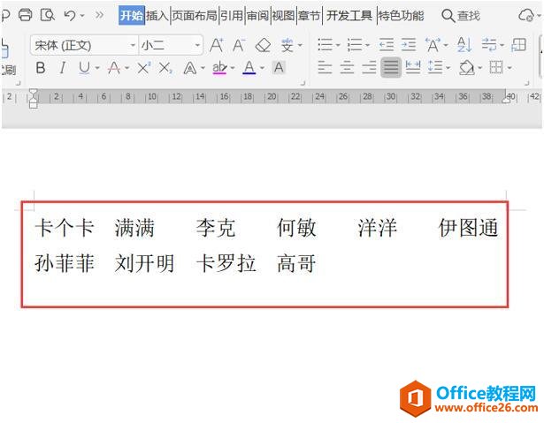Click the tab stops ruler icon
This screenshot has height=423, width=544.
coord(519,45)
